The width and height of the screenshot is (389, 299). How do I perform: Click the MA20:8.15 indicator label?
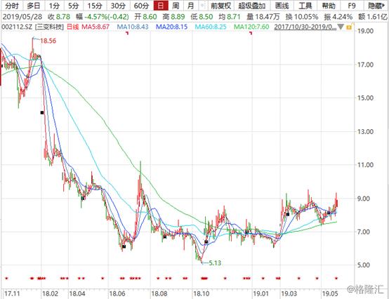171,27
